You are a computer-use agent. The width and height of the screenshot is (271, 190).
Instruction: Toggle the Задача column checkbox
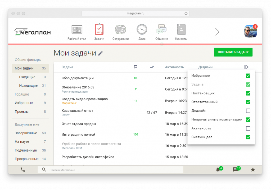tap(248, 85)
